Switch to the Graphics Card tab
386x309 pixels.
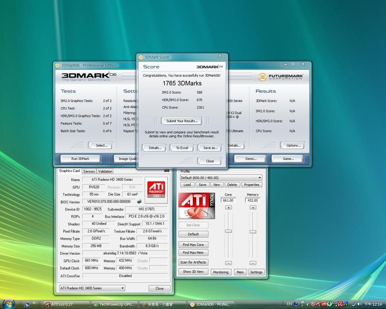(x=69, y=171)
